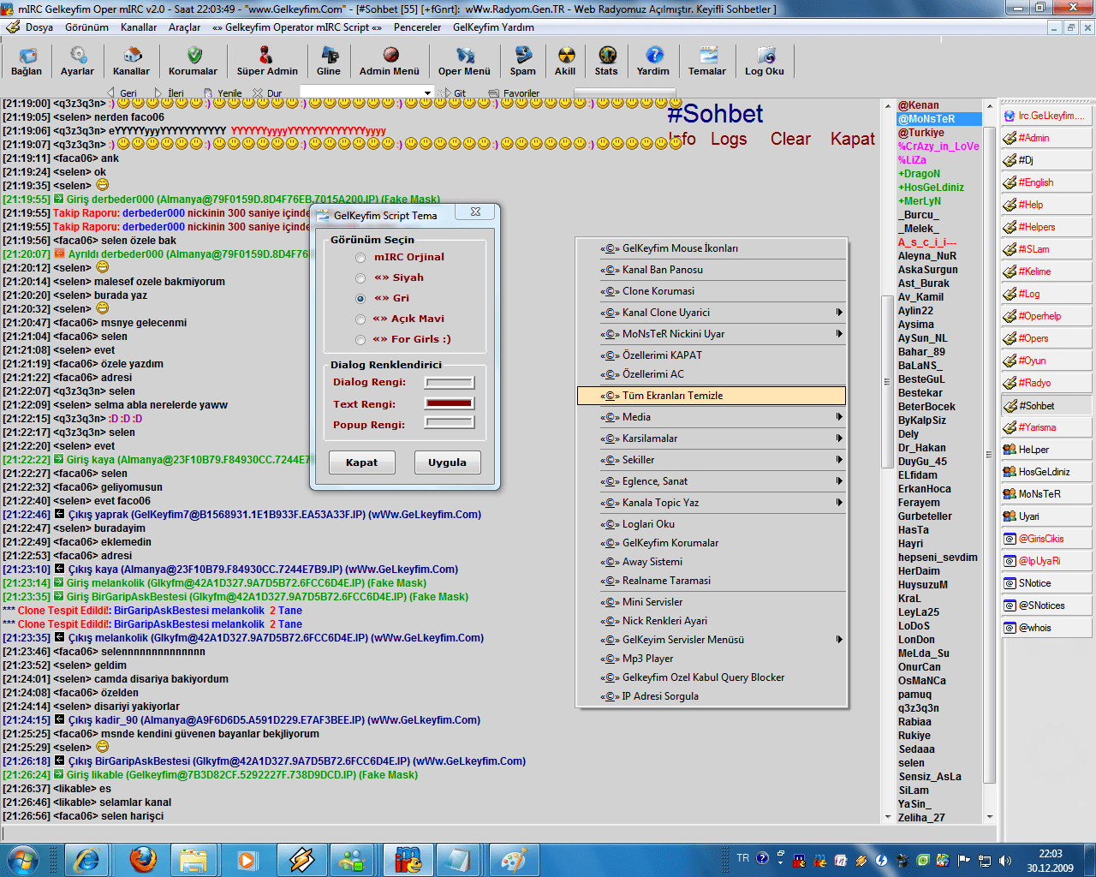Open the toolbar combo box dropdown
The width and height of the screenshot is (1096, 877).
(427, 92)
